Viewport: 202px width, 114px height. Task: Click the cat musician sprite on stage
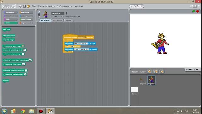coord(160,43)
